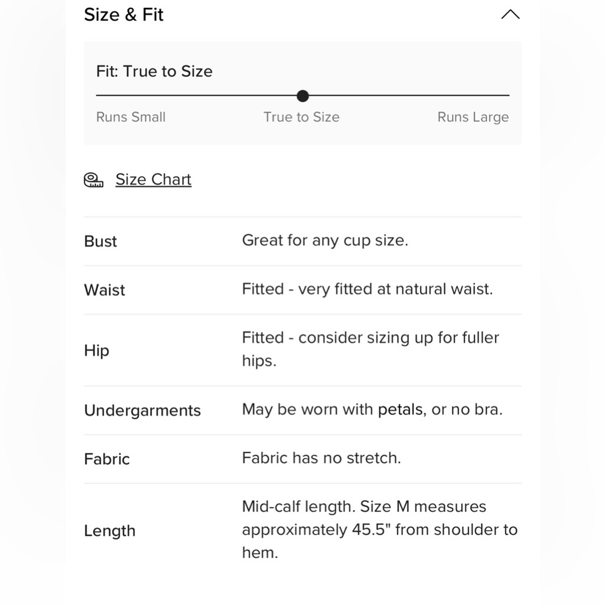Viewport: 605px width, 605px height.
Task: Collapse the Size & Fit section chevron
Action: 510,15
